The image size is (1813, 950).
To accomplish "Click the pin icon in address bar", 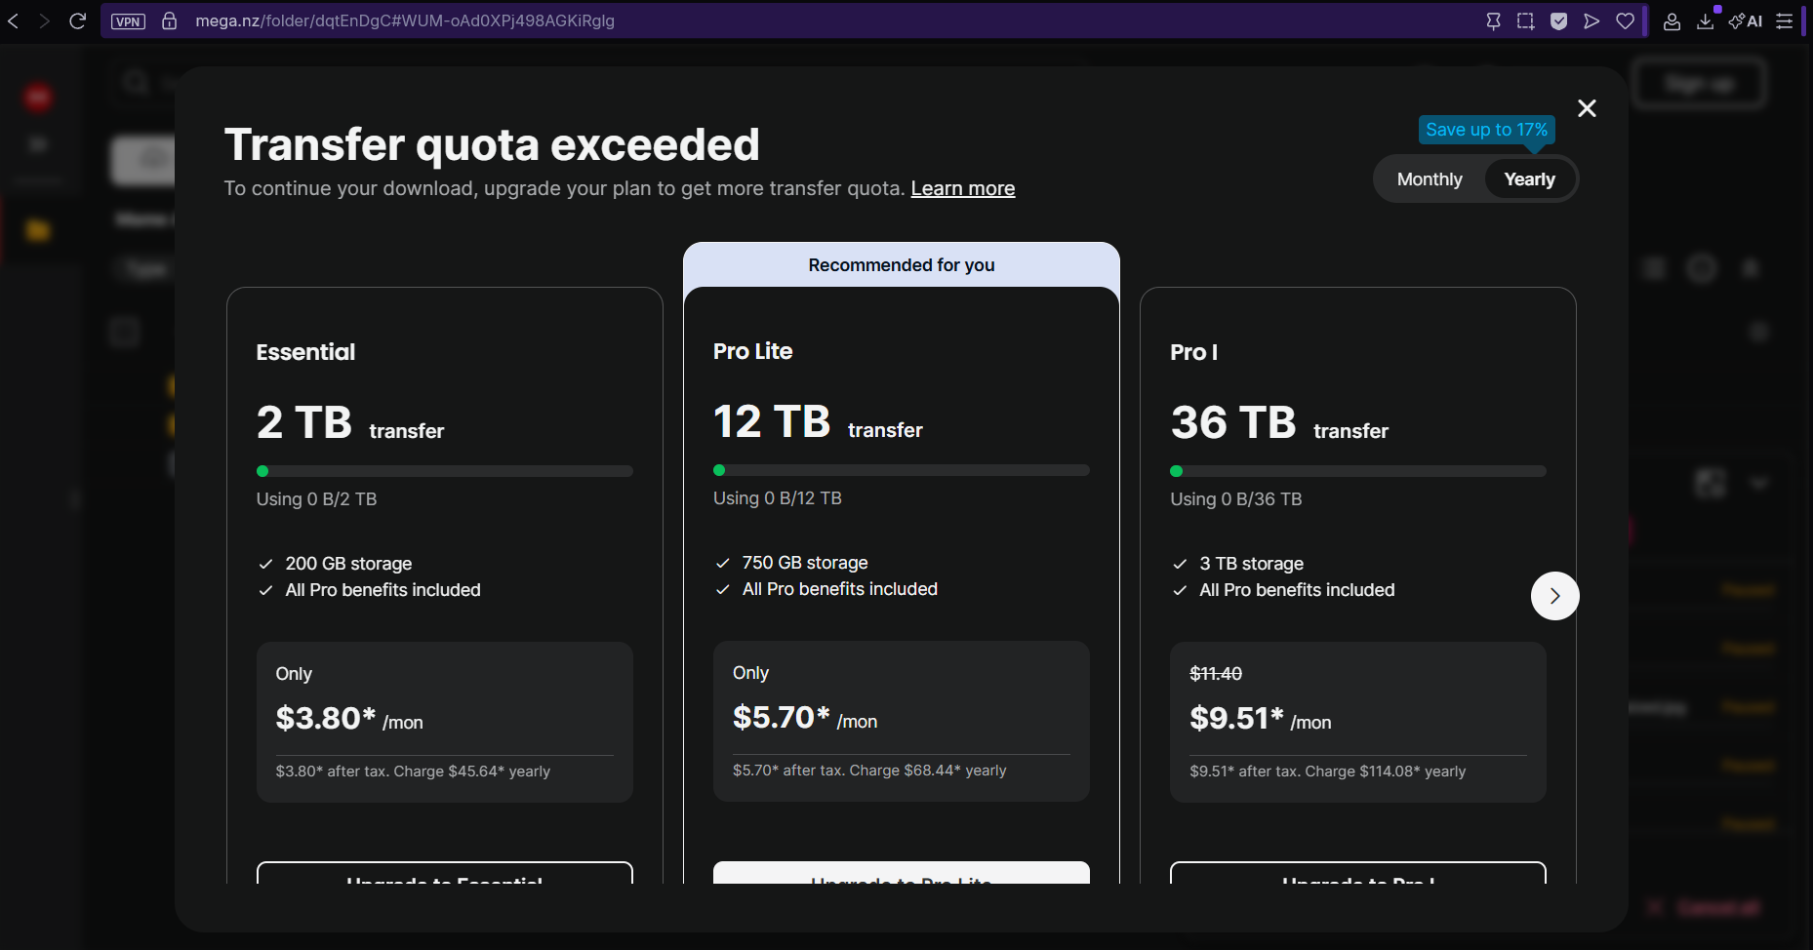I will pos(1493,20).
